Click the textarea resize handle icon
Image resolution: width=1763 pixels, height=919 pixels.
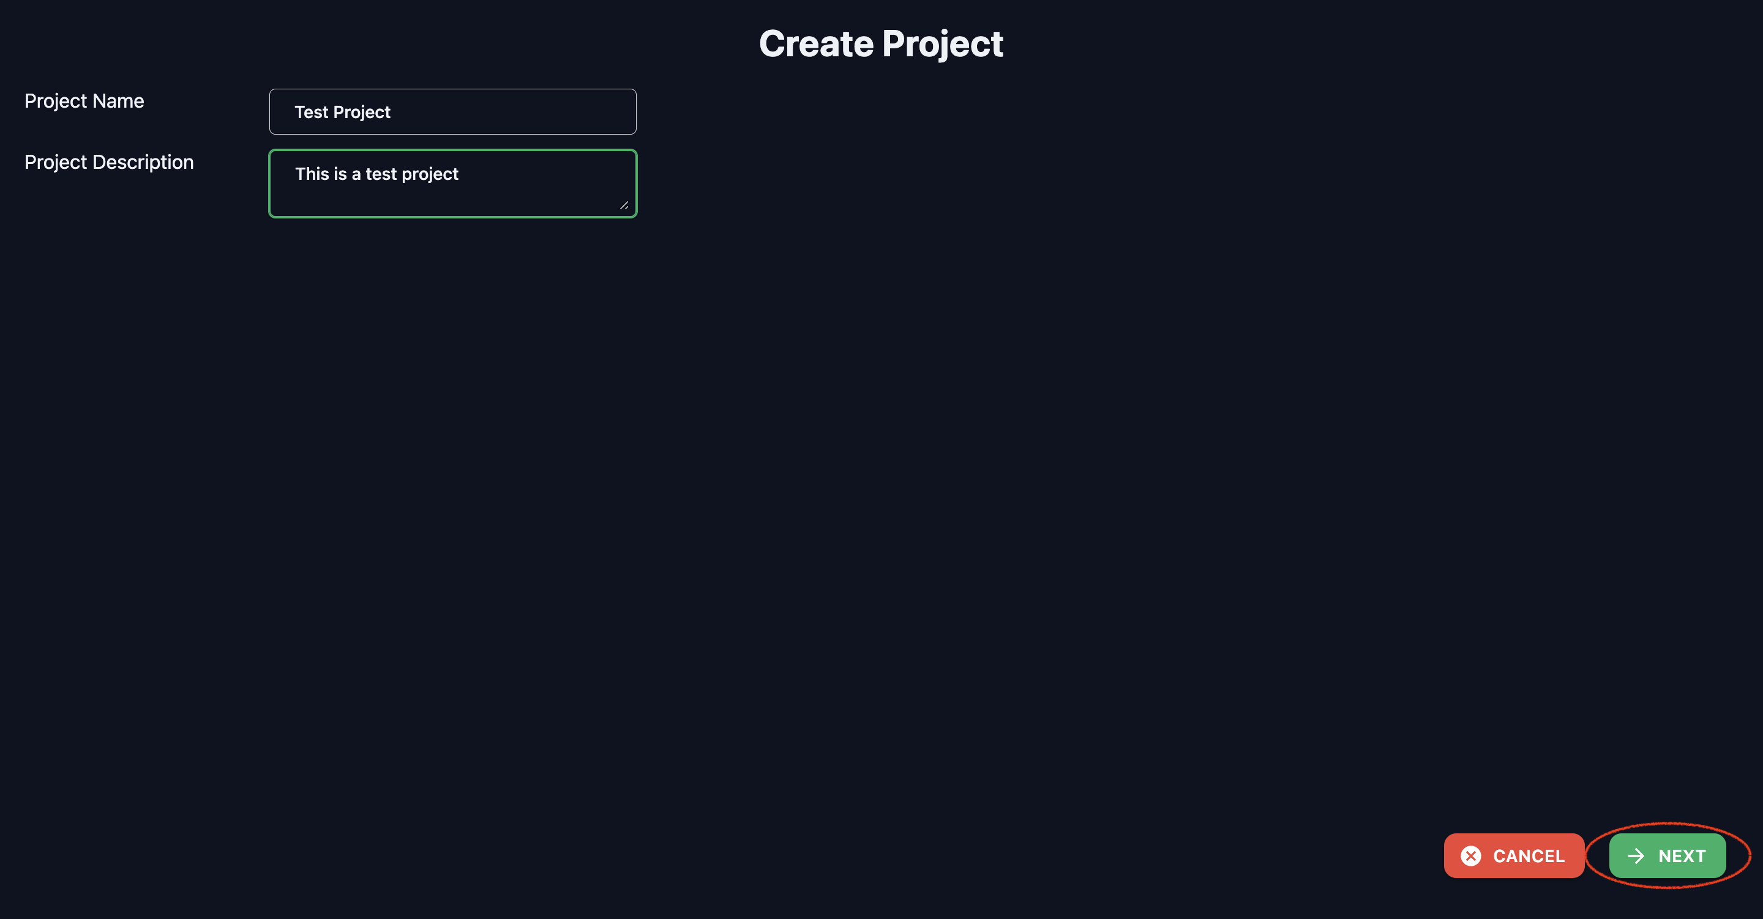(624, 204)
